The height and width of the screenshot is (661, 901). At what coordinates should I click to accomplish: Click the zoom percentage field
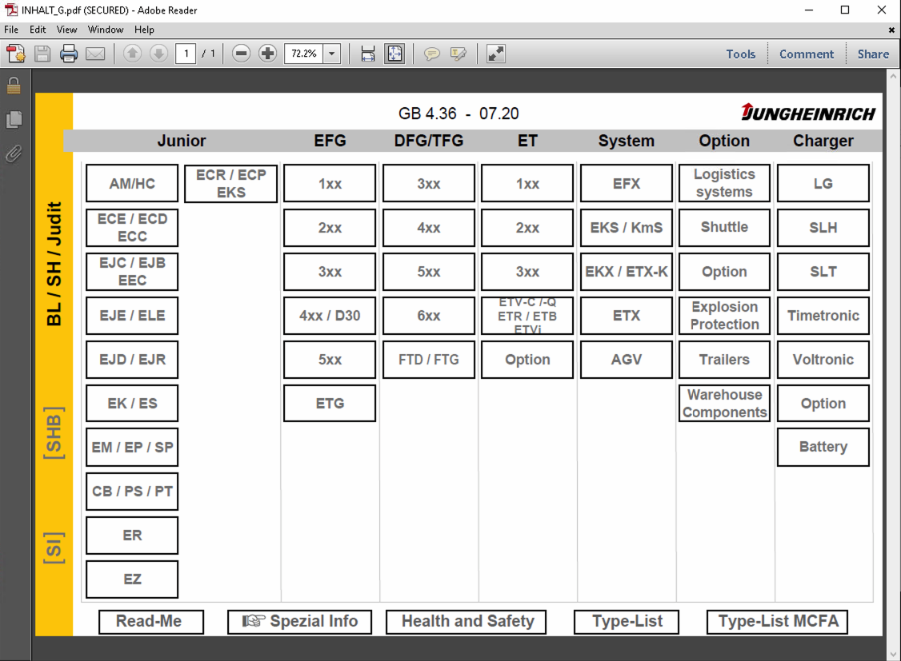click(304, 54)
